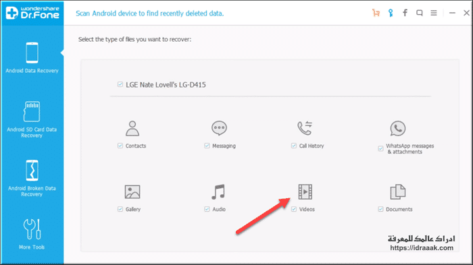Minimize the Dr.Fone window
The image size is (473, 265).
pos(452,13)
